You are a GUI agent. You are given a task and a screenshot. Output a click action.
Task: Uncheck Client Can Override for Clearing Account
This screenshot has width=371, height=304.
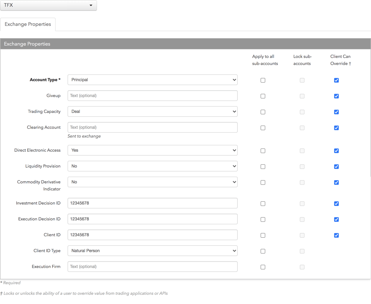coord(336,128)
